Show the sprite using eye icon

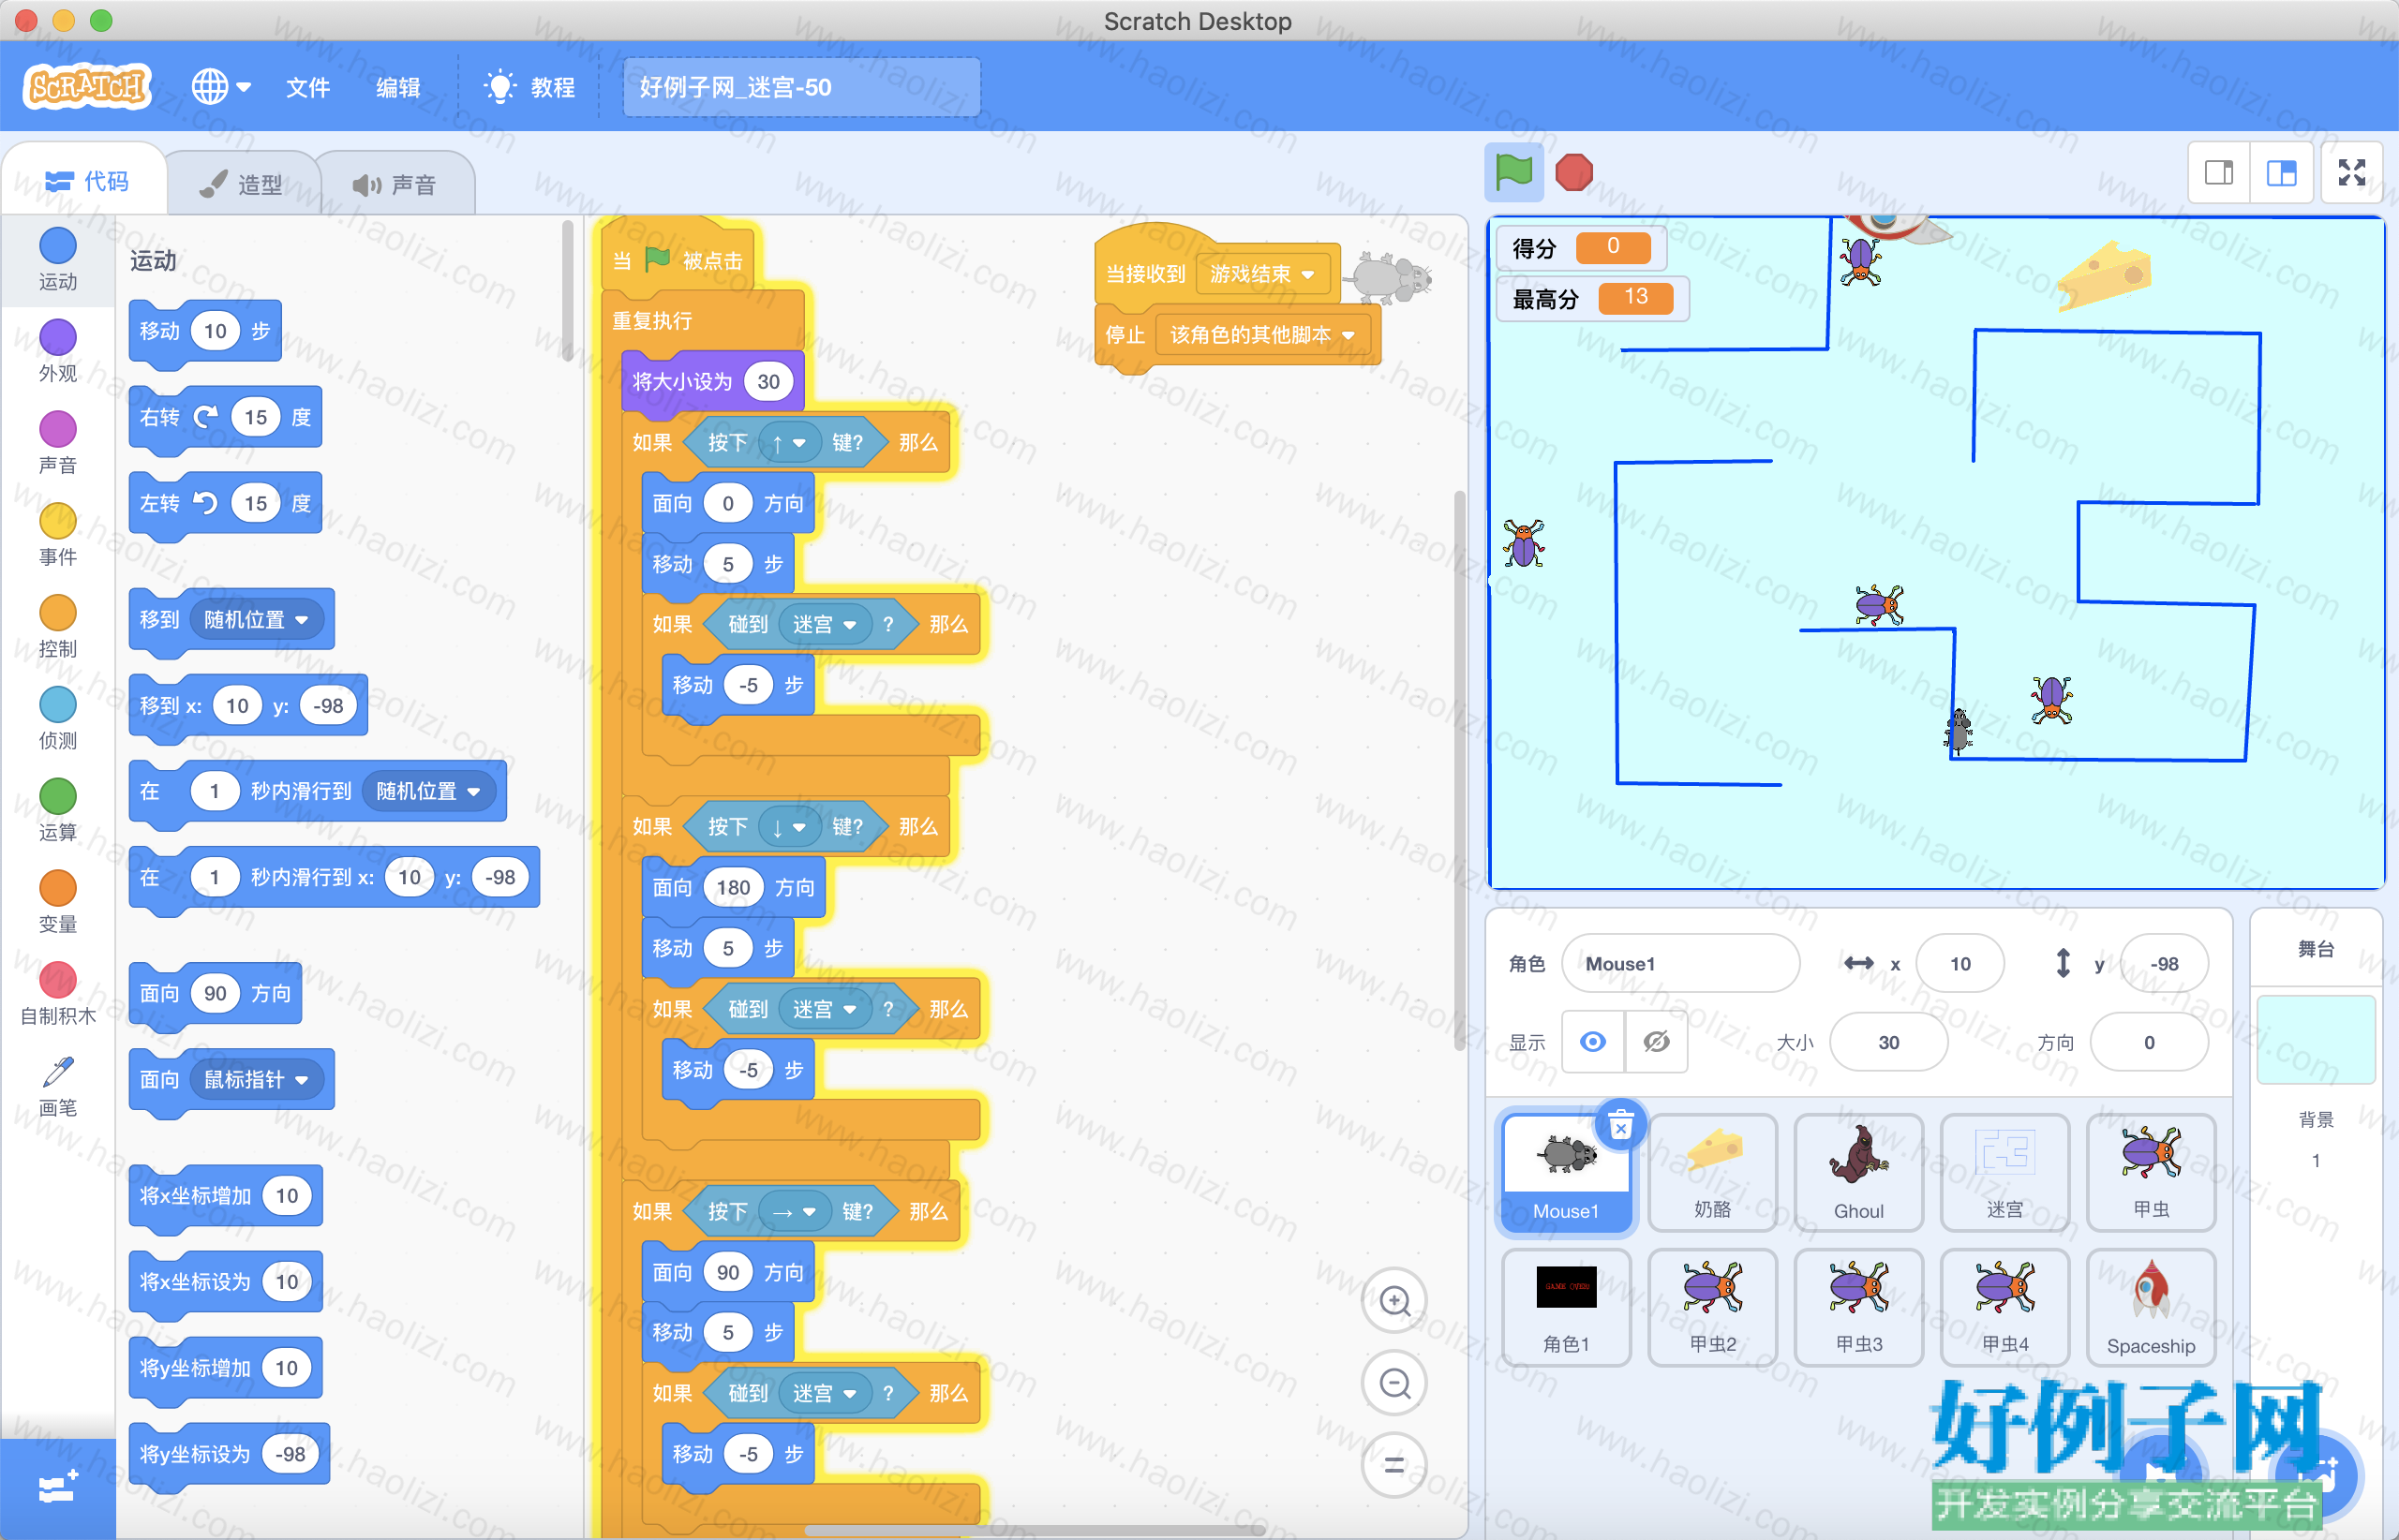point(1593,1042)
